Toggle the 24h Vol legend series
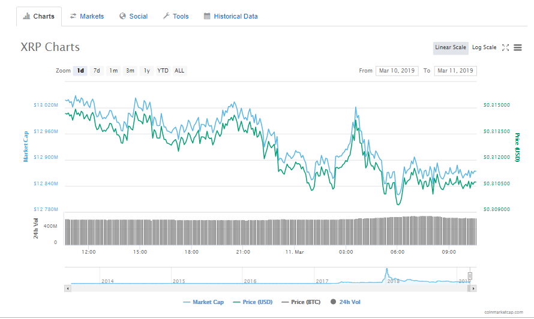This screenshot has height=319, width=534. point(346,302)
